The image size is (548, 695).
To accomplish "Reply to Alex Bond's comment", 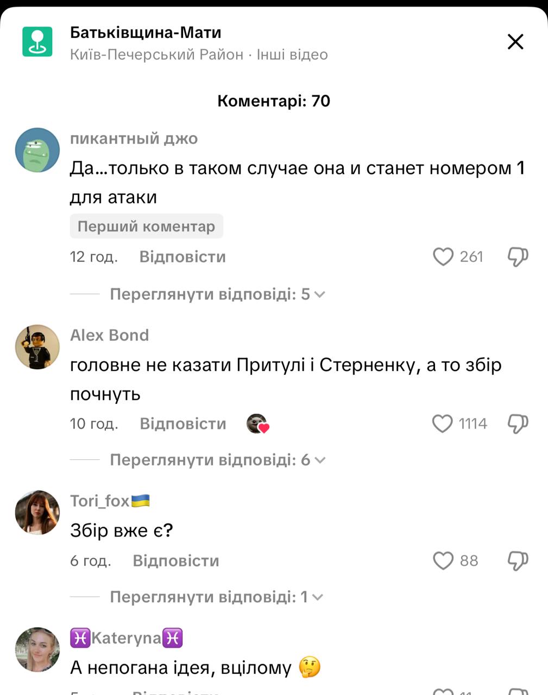I will (x=183, y=424).
